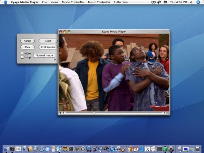The height and width of the screenshot is (153, 204).
Task: Zoom the Kyaya Media Player window
Action: pos(69,32)
